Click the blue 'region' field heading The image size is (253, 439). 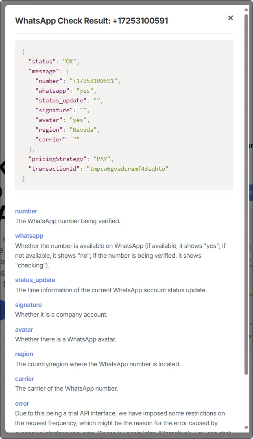tap(24, 354)
